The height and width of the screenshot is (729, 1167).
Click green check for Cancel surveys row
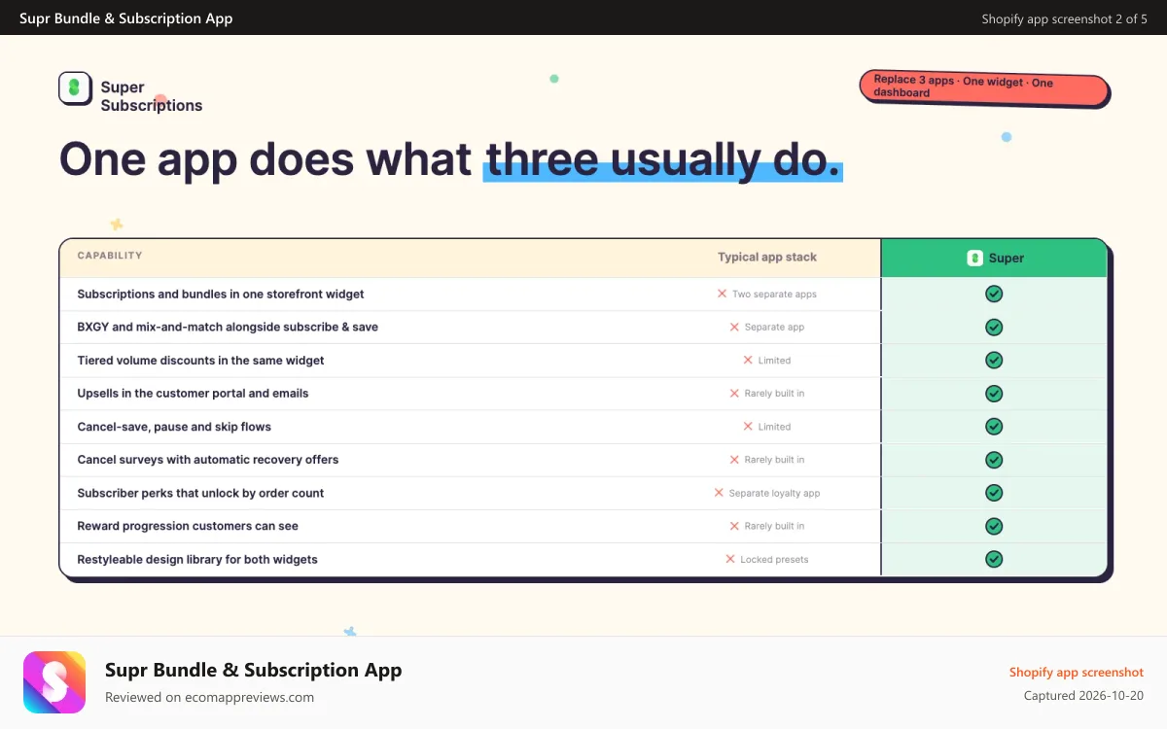pyautogui.click(x=994, y=460)
